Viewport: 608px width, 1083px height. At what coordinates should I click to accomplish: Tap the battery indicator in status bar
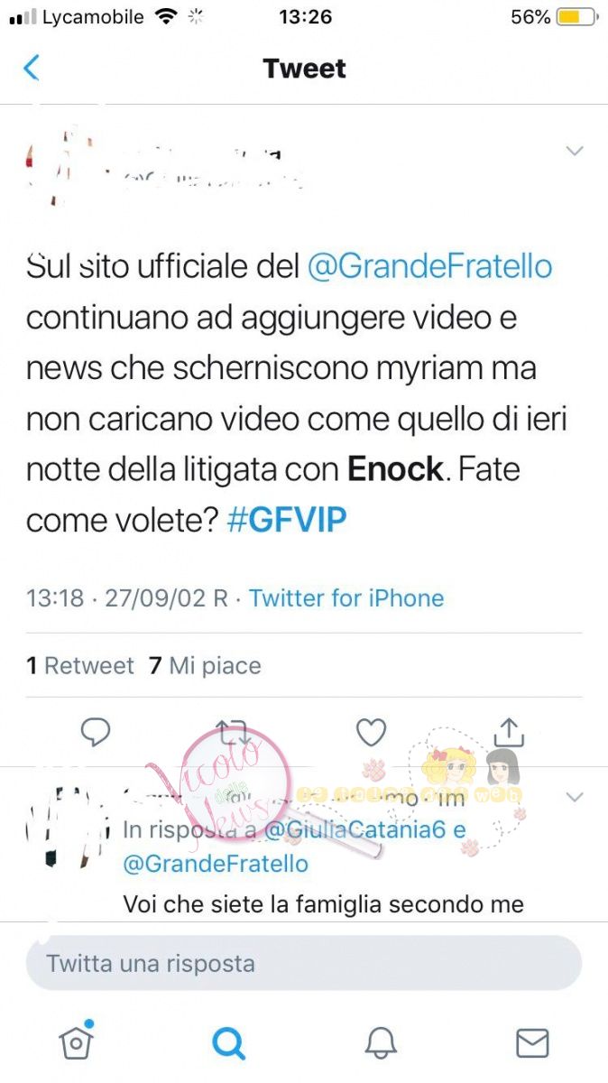coord(576,17)
